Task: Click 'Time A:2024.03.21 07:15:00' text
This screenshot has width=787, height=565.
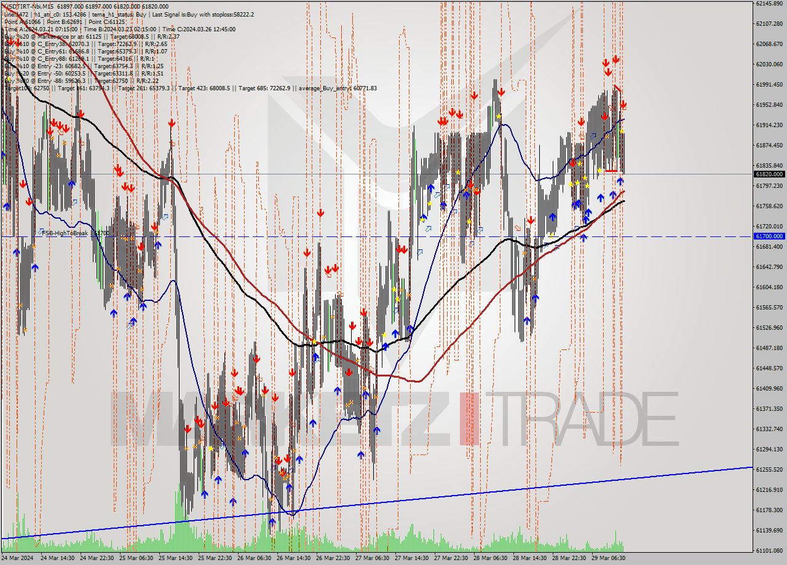Action: pos(41,29)
